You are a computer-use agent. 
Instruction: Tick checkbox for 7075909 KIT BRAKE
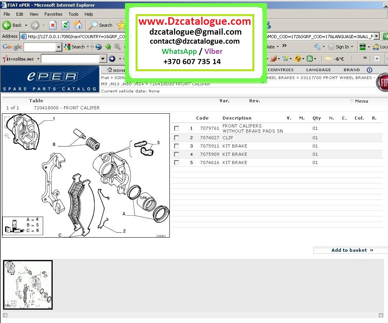[x=177, y=154]
